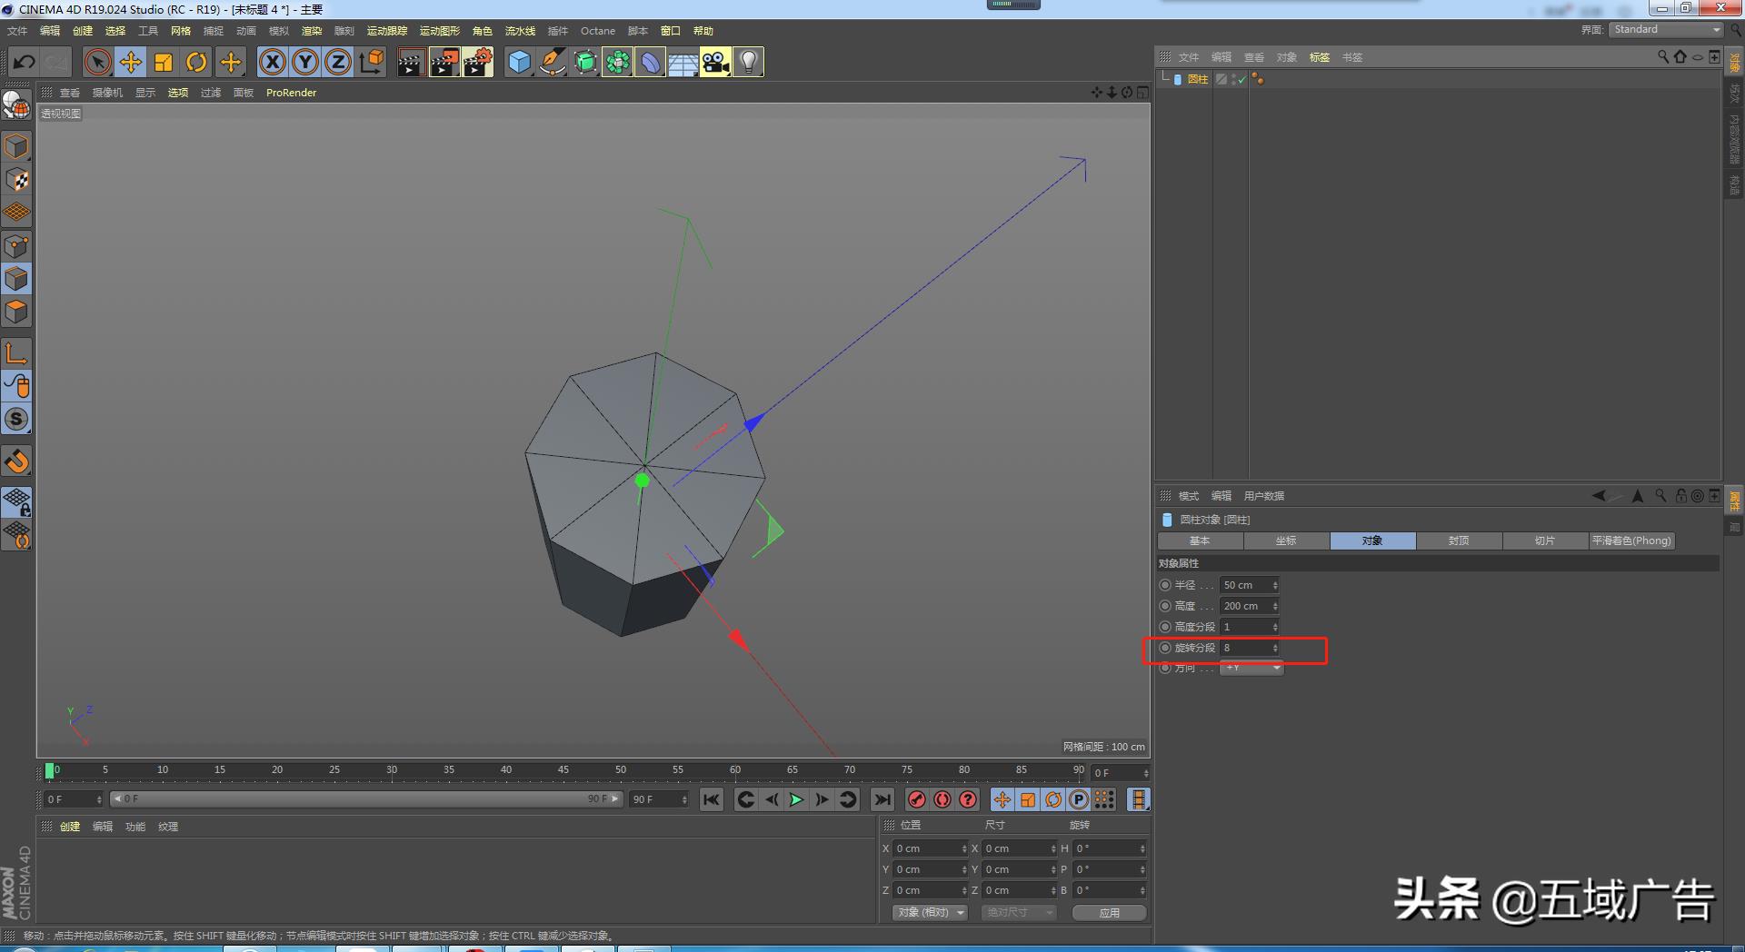Click 旋转分段 value field
This screenshot has width=1745, height=952.
pos(1244,648)
